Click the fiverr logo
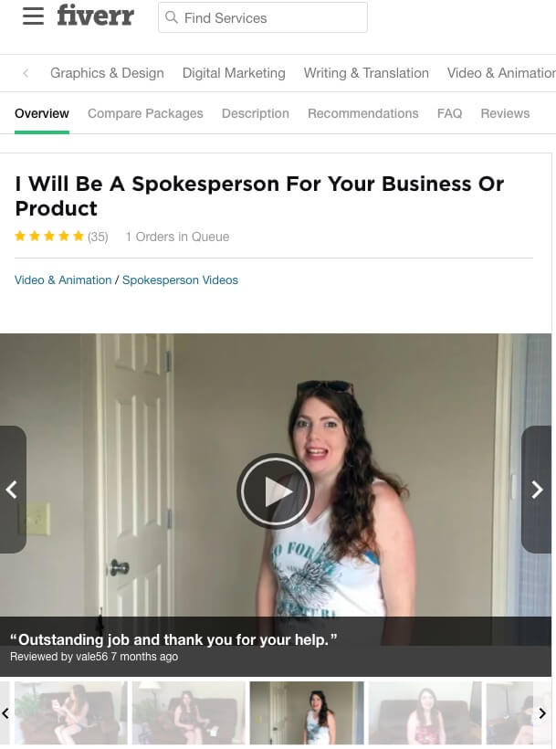 [x=96, y=16]
